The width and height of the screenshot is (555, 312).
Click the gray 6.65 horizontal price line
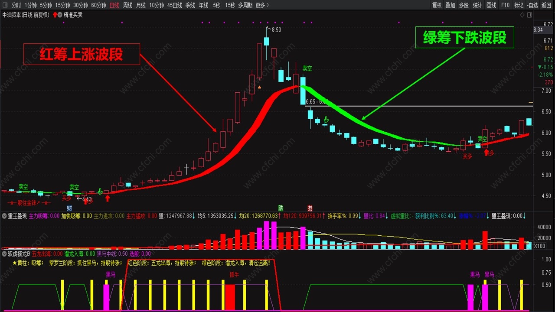pos(419,106)
